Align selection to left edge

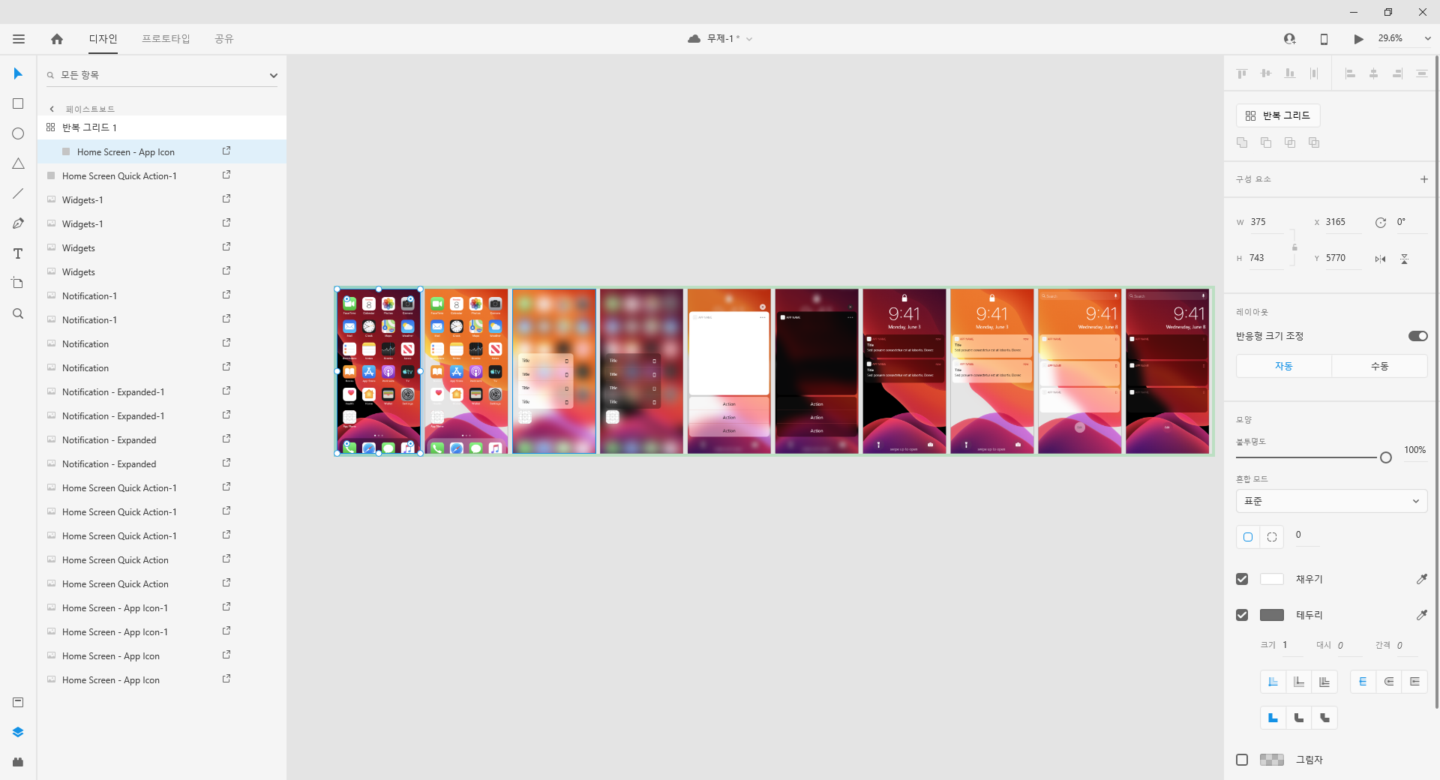tap(1350, 73)
